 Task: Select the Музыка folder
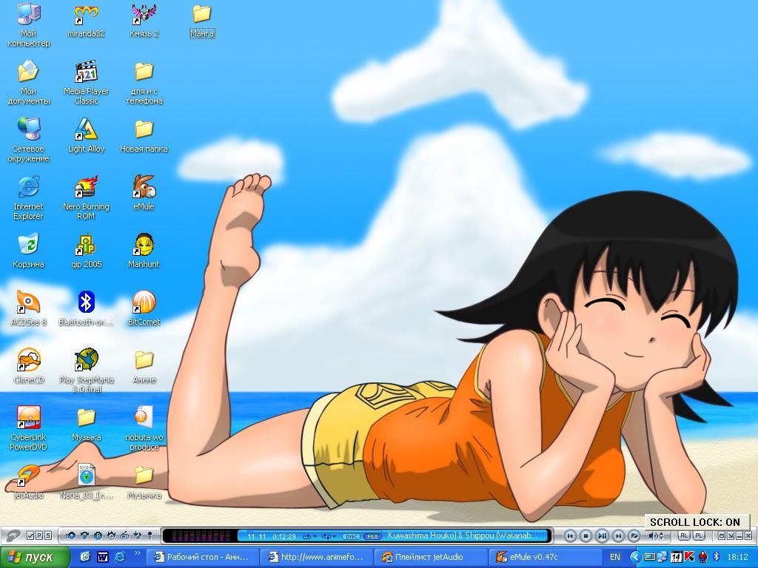[x=86, y=423]
